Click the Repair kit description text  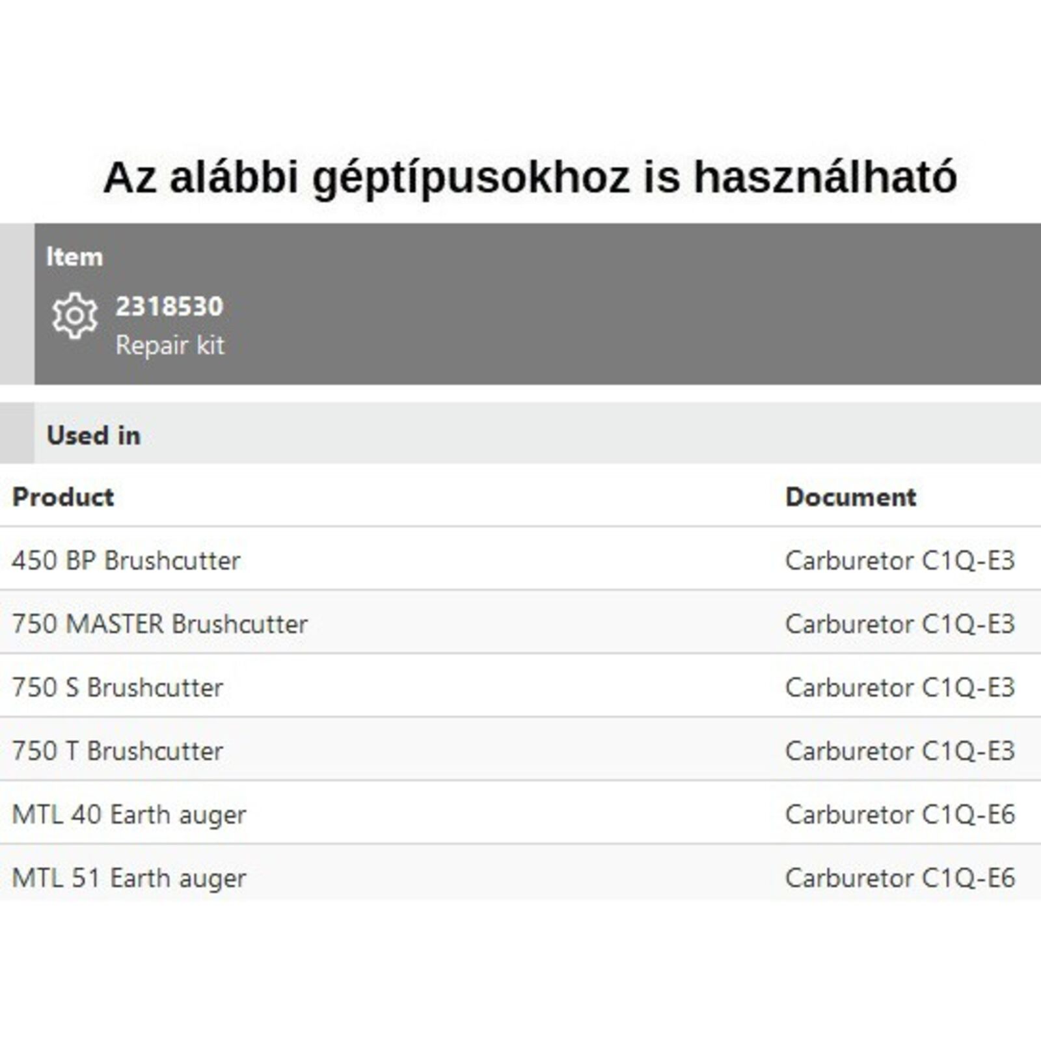pyautogui.click(x=170, y=345)
